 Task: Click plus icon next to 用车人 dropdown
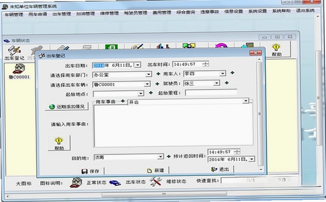pos(232,73)
